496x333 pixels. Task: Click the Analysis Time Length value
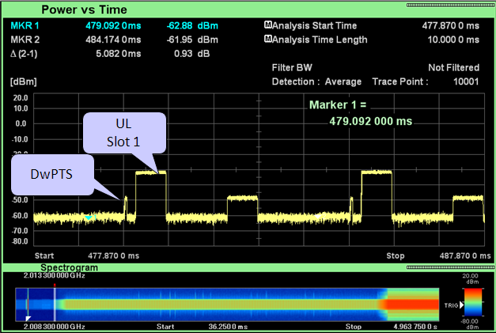pyautogui.click(x=452, y=40)
